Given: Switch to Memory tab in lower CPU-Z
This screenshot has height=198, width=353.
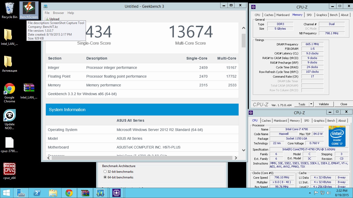Looking at the screenshot, I should (x=295, y=121).
